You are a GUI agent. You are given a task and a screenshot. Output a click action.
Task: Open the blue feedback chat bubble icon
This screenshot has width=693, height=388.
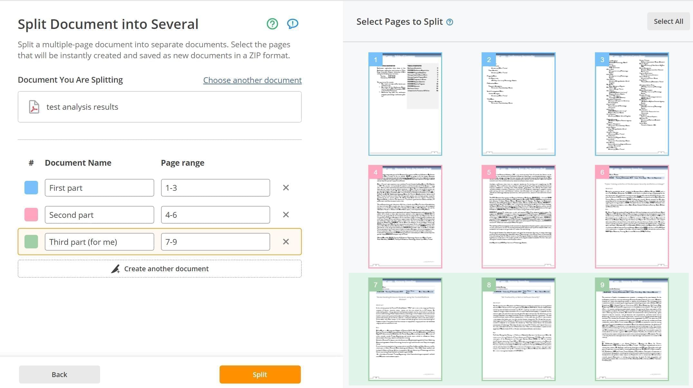point(292,23)
